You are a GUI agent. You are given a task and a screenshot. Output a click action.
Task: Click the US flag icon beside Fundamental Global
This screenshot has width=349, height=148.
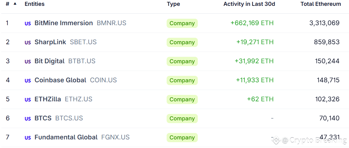28,138
